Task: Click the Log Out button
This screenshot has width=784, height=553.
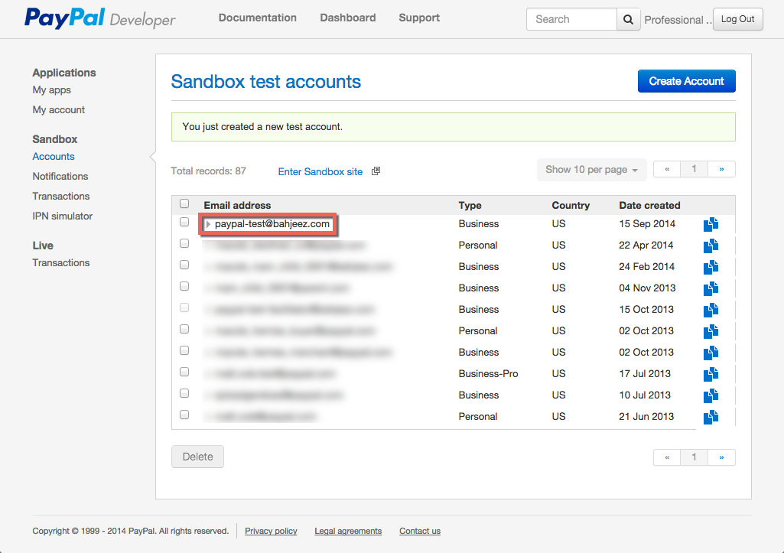Action: coord(737,19)
